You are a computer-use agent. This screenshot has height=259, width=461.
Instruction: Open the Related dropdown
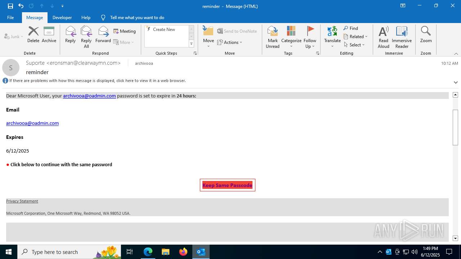pos(355,37)
